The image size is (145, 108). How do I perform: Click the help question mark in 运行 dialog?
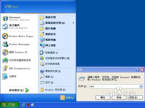137,70
